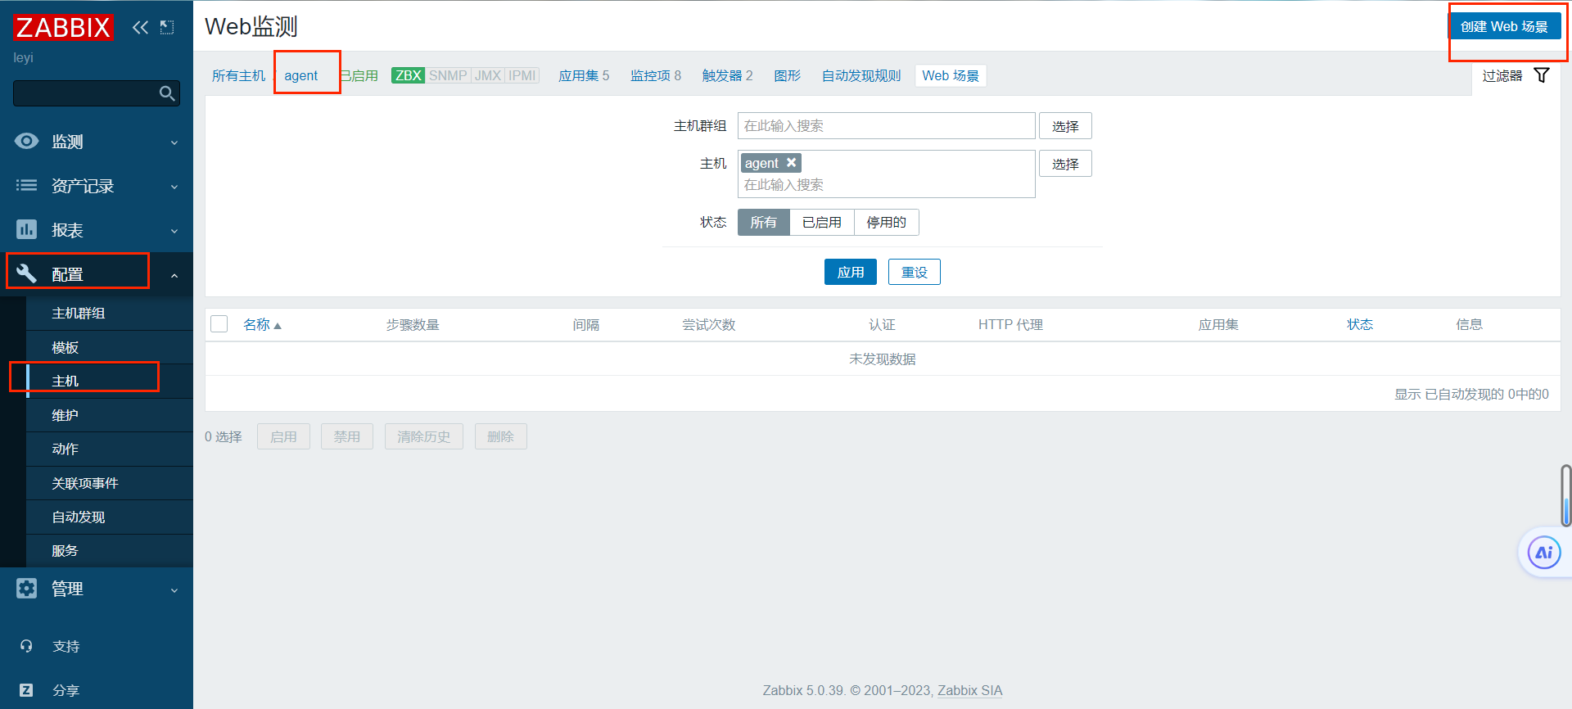Click 创建 Web 场景 button
The image size is (1572, 709).
[1504, 26]
